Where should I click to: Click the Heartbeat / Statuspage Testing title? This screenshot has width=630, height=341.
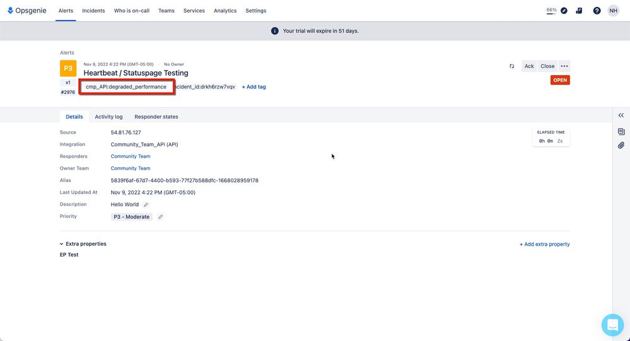[x=136, y=73]
